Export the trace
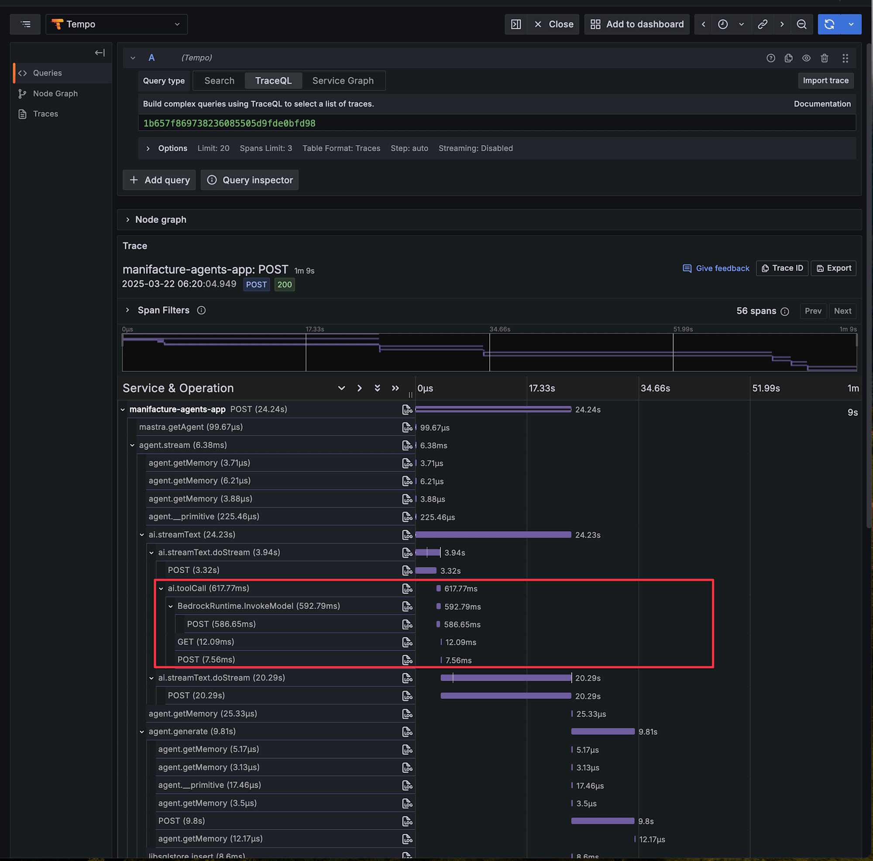The height and width of the screenshot is (861, 873). pos(834,268)
